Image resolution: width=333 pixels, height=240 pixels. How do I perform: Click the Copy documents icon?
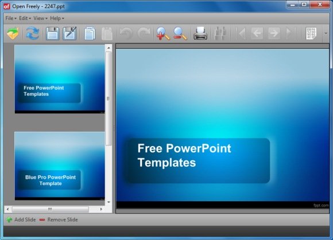click(90, 33)
